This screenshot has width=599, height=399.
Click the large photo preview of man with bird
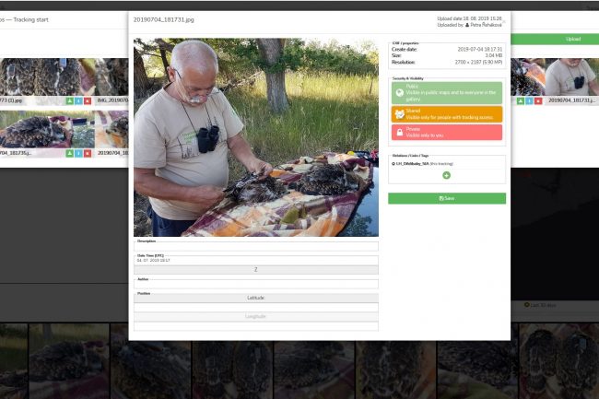pos(255,136)
